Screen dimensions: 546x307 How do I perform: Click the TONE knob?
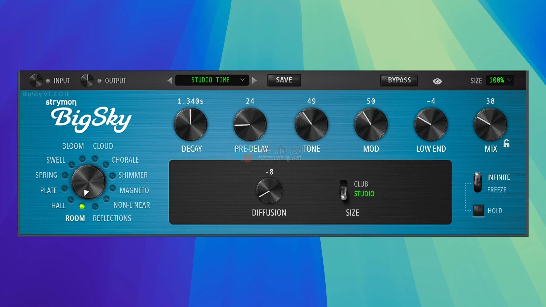(x=312, y=125)
